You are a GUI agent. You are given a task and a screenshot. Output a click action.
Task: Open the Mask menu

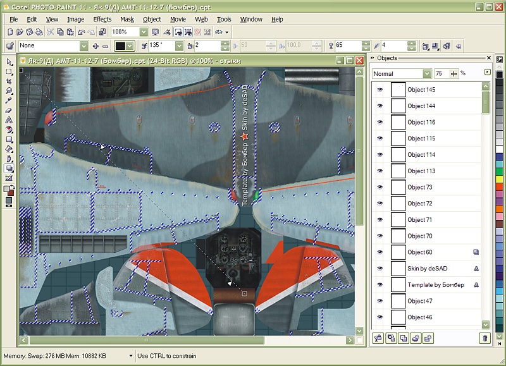pos(127,20)
